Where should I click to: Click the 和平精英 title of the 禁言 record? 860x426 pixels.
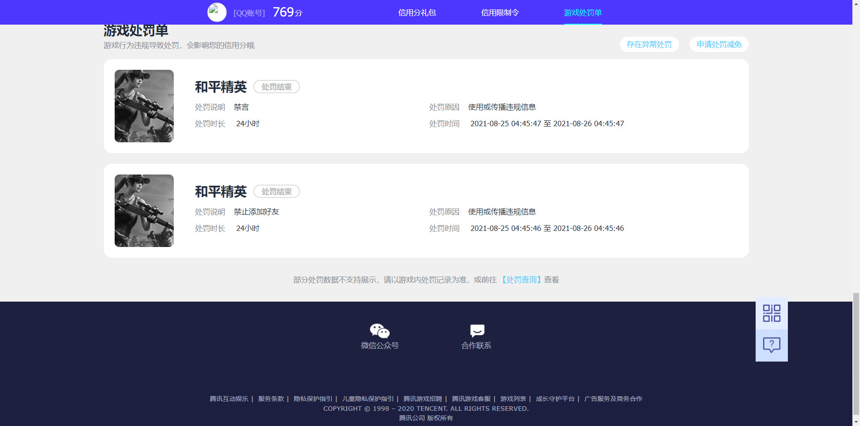point(221,87)
